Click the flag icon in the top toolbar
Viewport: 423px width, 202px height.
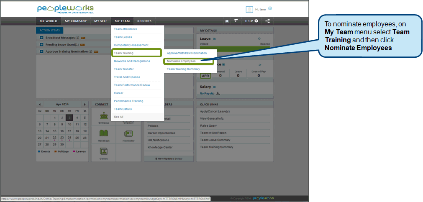(236, 20)
